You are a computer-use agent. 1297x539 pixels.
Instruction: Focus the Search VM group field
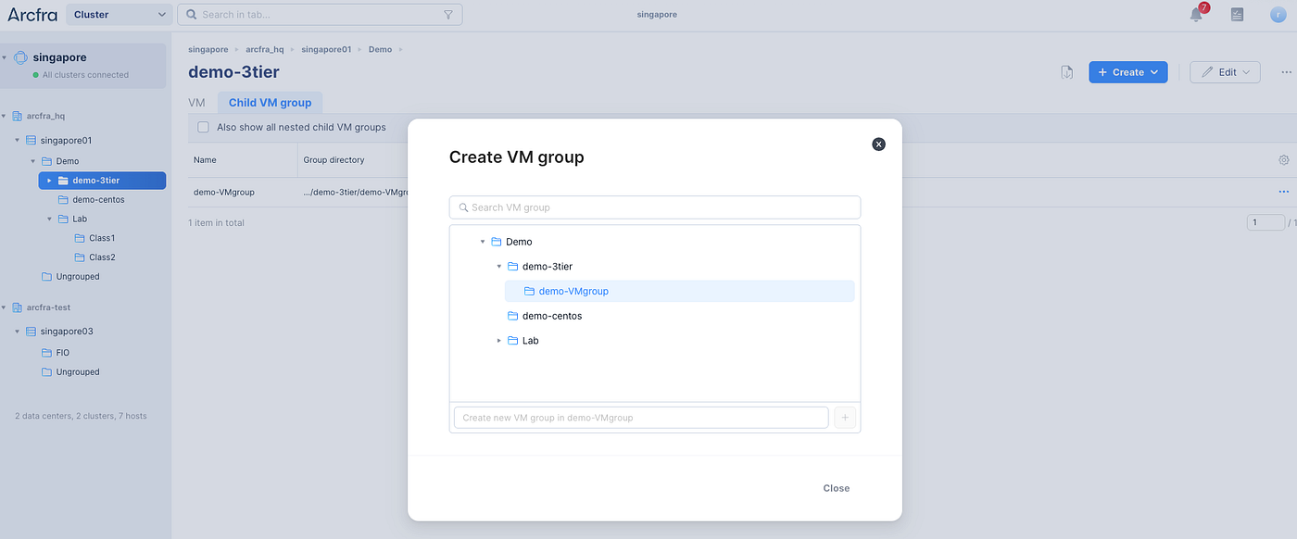(655, 207)
